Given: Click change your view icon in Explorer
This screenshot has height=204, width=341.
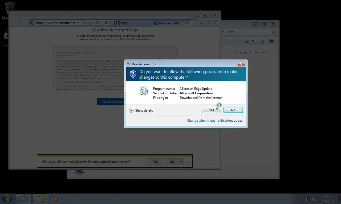Looking at the screenshot, I should [x=247, y=41].
